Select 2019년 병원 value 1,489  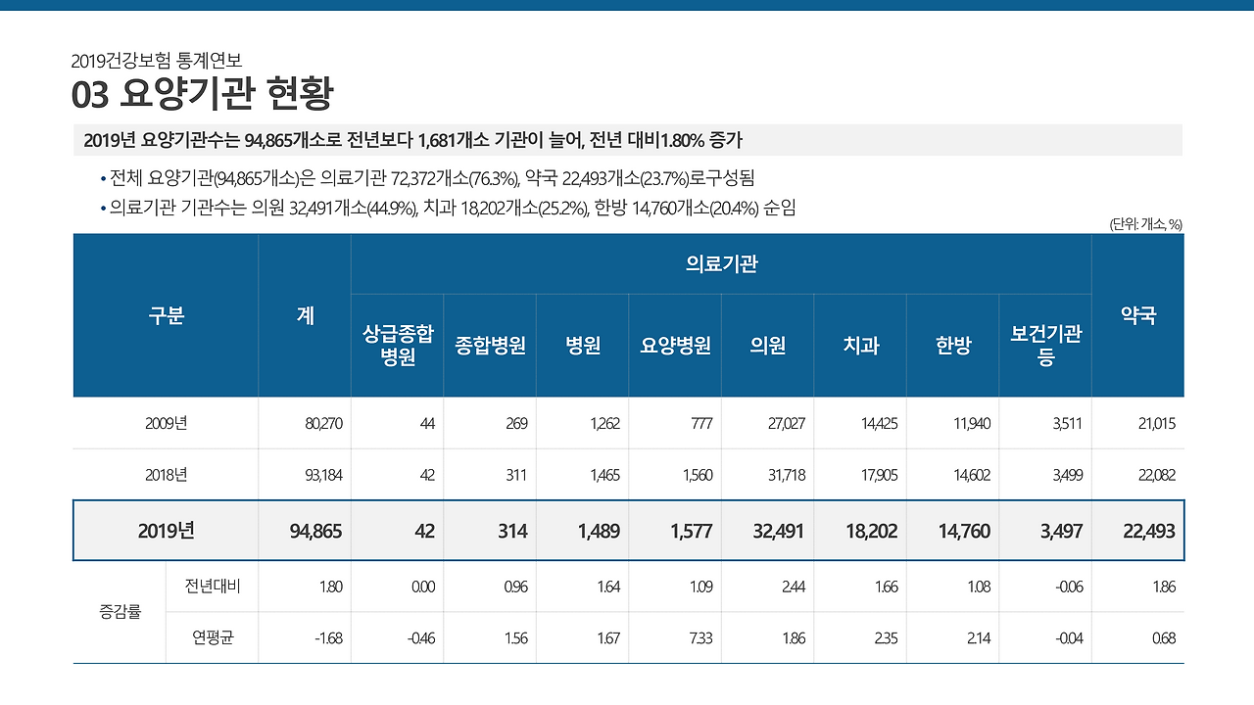[598, 531]
